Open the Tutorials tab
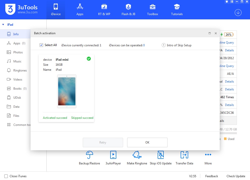 click(177, 10)
